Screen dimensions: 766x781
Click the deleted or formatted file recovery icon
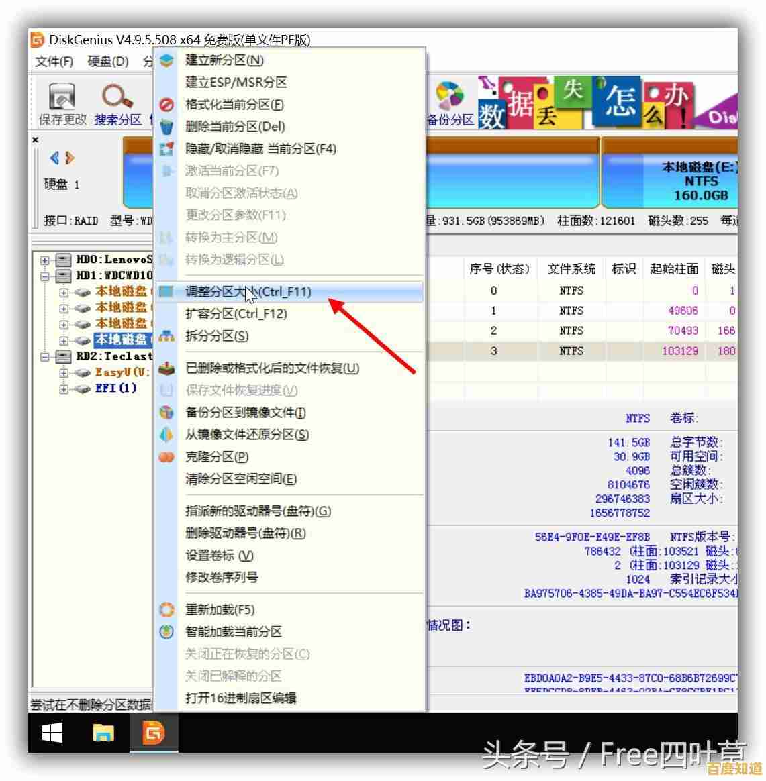click(x=166, y=368)
